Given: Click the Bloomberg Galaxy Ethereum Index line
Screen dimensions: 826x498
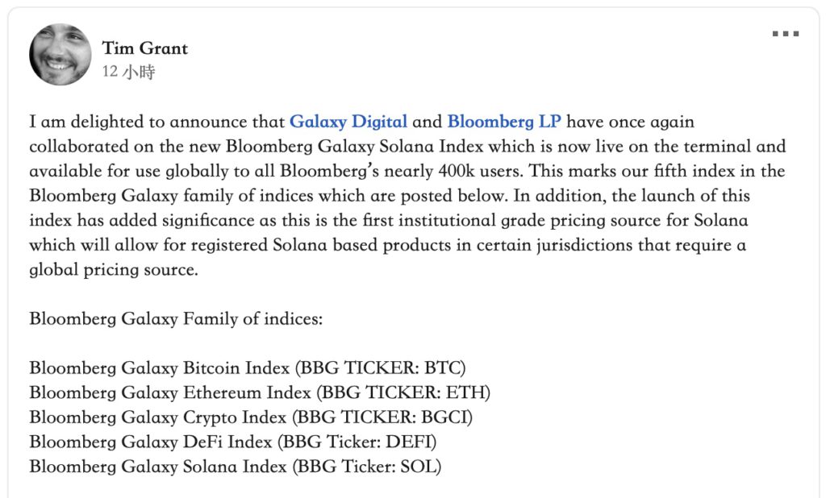Looking at the screenshot, I should pyautogui.click(x=260, y=392).
